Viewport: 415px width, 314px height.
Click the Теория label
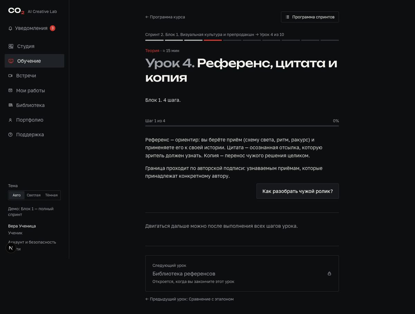click(x=152, y=51)
